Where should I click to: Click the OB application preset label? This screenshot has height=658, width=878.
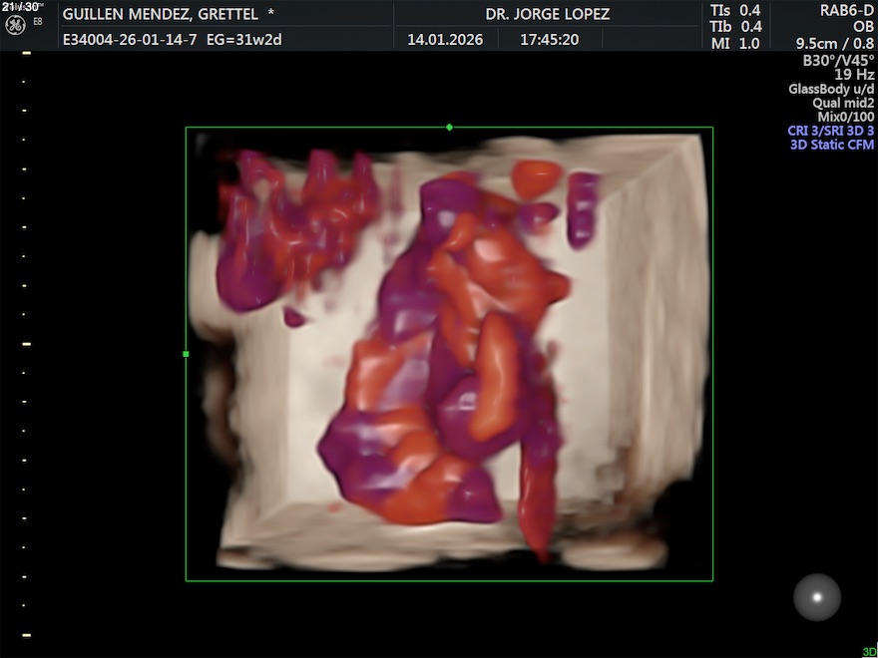(863, 27)
